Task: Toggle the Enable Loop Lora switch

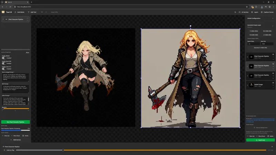Action: [x=4, y=69]
